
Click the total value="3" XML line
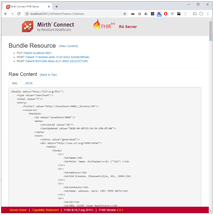coord(30,99)
